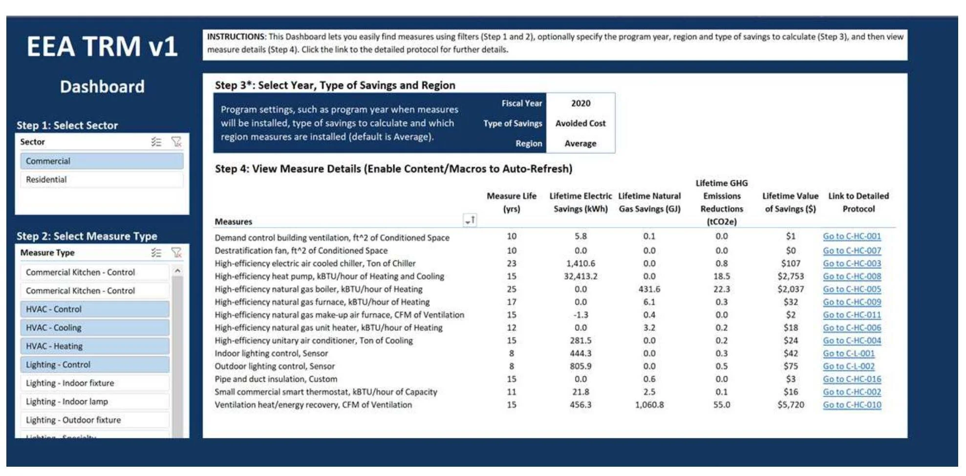Select Lighting - Indoor fixture measure type
This screenshot has height=476, width=966.
(95, 384)
